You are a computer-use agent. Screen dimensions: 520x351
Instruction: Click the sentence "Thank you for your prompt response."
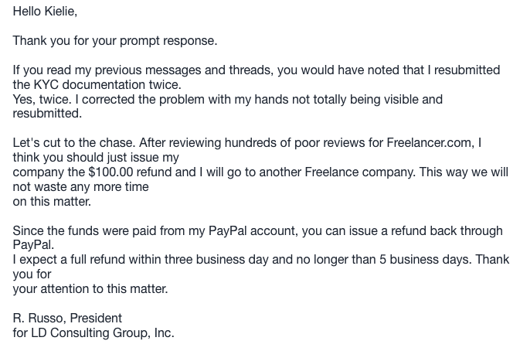pyautogui.click(x=115, y=41)
